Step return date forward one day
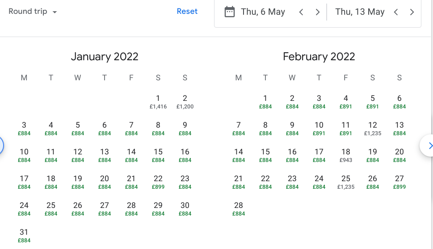 (x=412, y=12)
